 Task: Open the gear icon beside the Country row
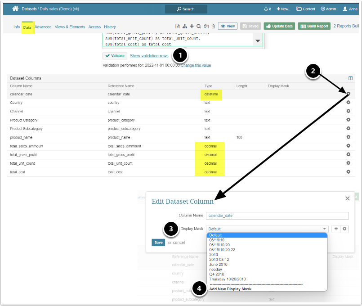point(348,103)
